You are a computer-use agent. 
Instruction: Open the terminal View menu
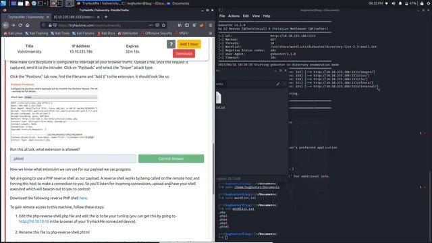point(256,16)
